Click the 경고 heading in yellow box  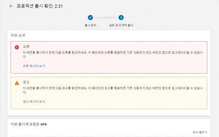(26, 82)
